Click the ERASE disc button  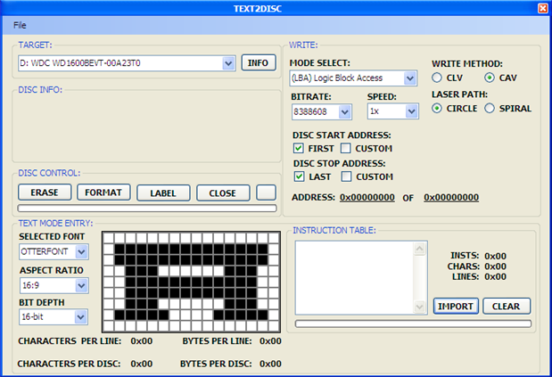click(45, 193)
